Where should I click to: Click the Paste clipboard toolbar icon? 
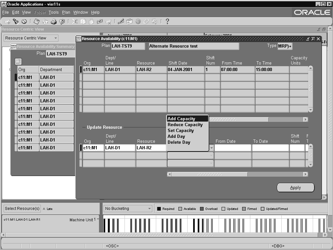91,22
